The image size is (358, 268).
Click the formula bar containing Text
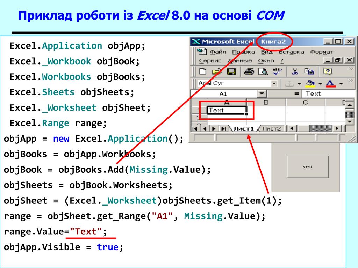[328, 94]
